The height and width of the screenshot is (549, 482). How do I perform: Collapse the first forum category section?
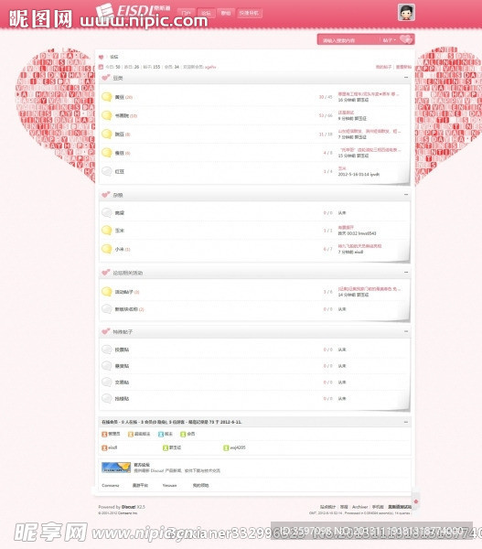coord(406,78)
